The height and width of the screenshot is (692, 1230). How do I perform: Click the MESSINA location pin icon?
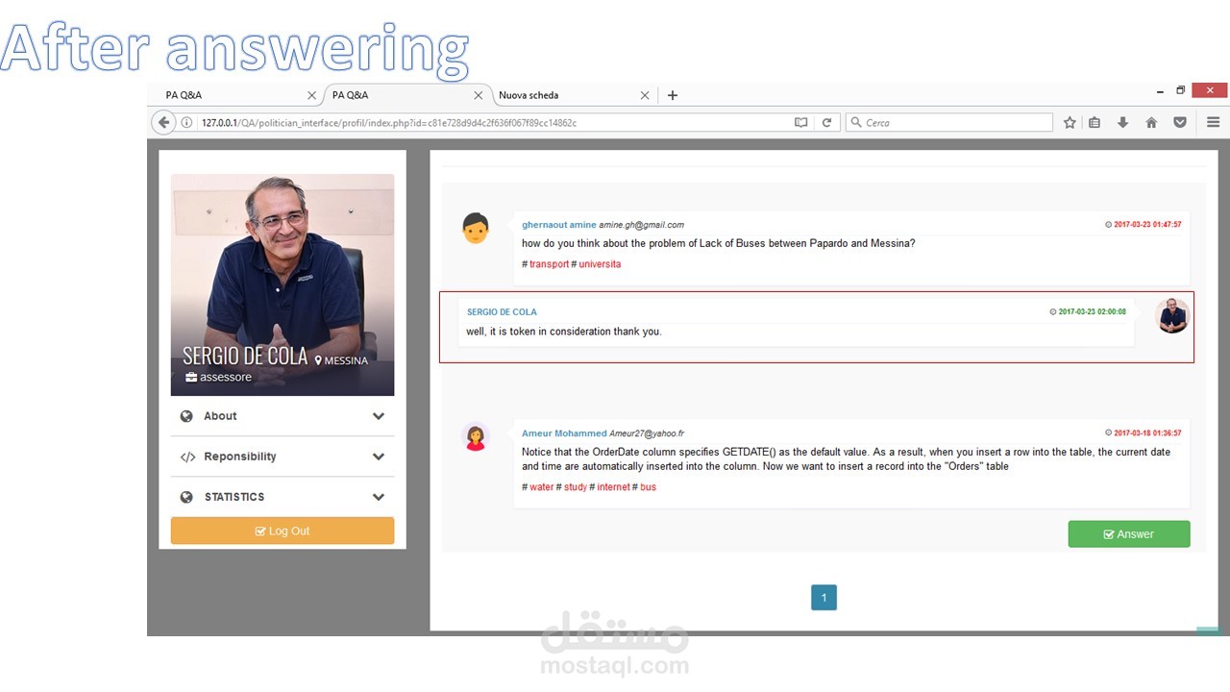click(318, 360)
